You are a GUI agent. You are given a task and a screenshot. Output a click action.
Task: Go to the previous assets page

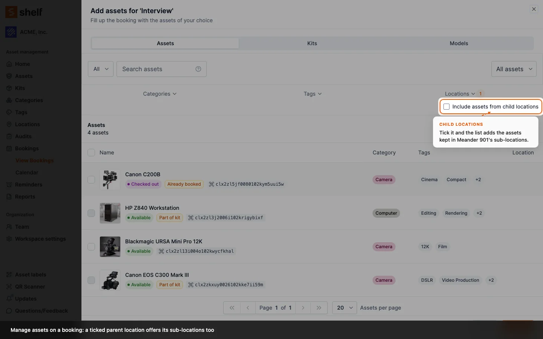click(248, 308)
